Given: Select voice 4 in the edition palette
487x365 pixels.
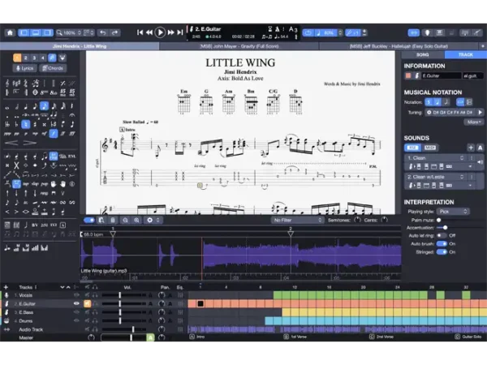Looking at the screenshot, I should [43, 58].
